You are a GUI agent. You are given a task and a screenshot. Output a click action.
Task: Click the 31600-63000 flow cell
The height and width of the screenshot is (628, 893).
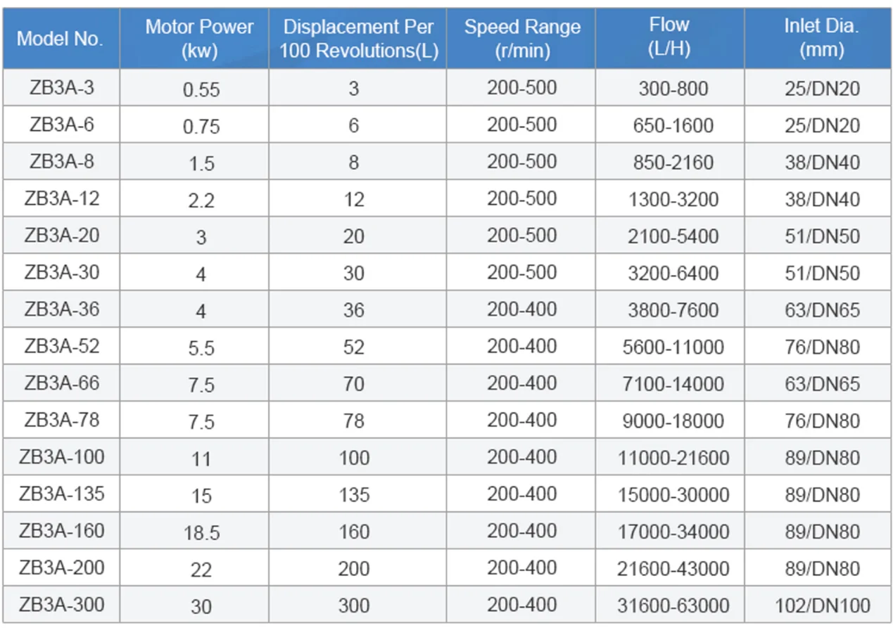tap(673, 605)
